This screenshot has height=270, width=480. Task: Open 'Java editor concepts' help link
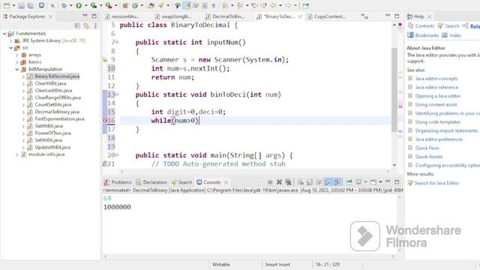pyautogui.click(x=436, y=79)
